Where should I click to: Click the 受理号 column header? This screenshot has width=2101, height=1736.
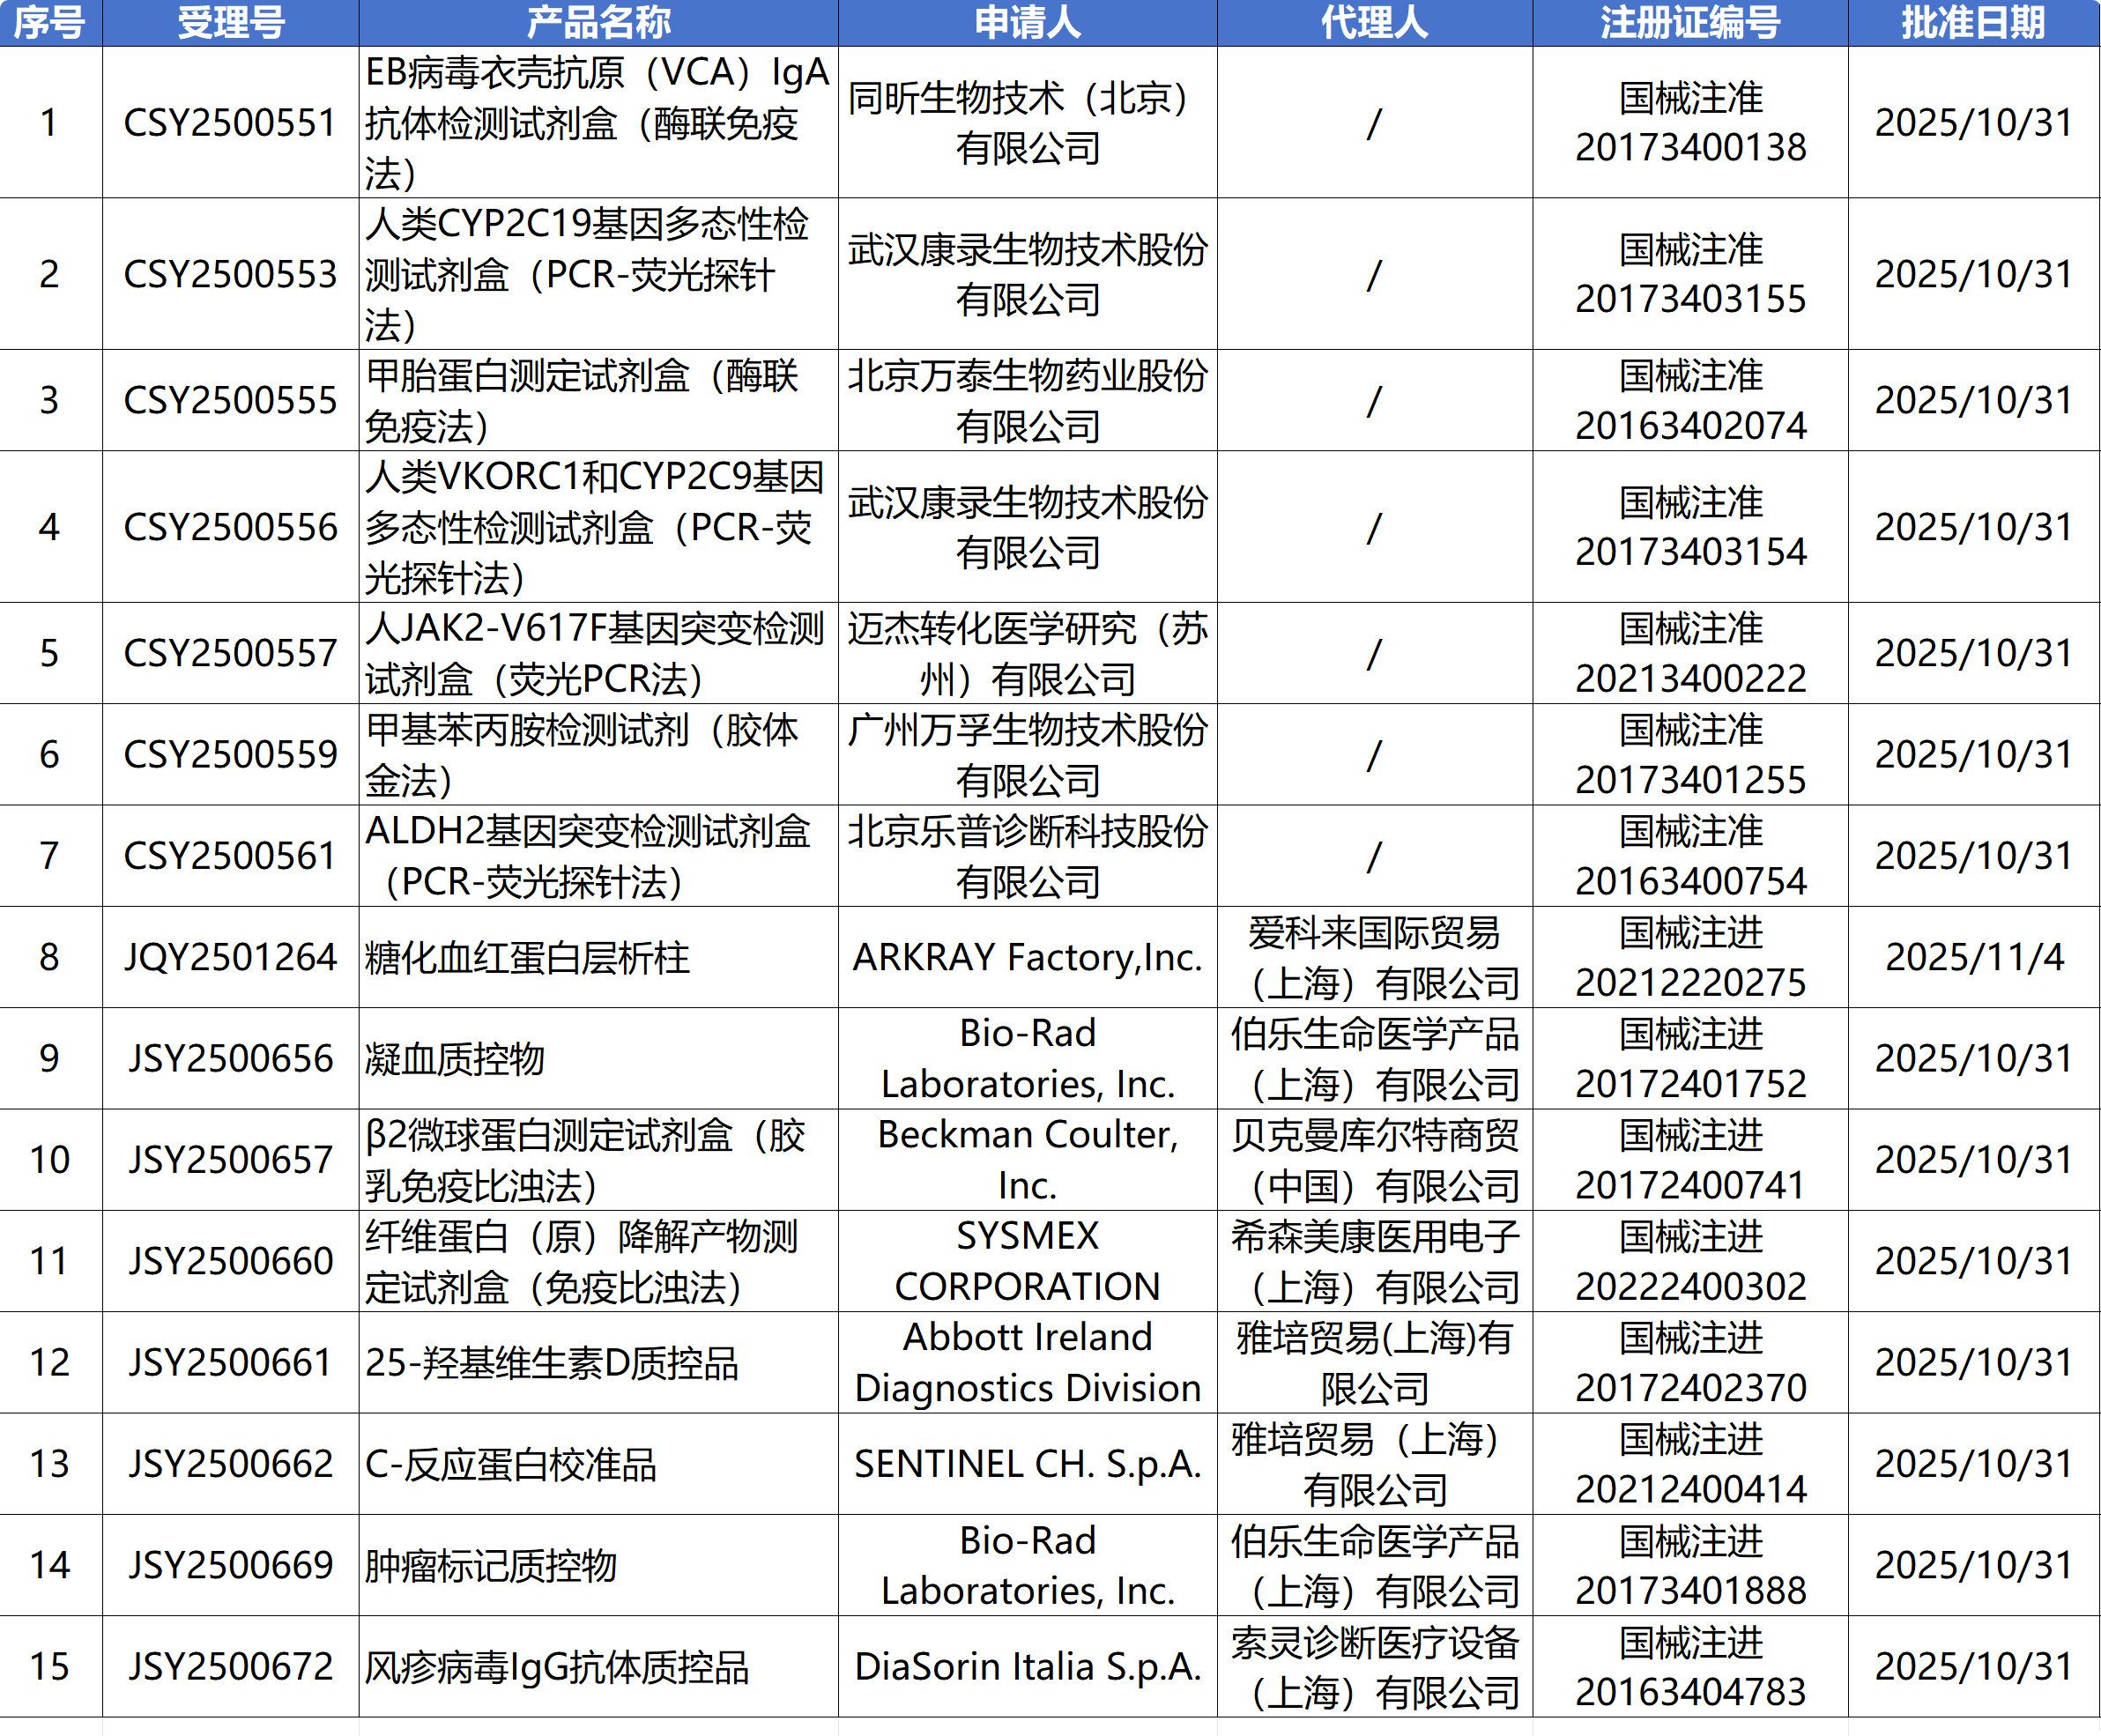(230, 22)
